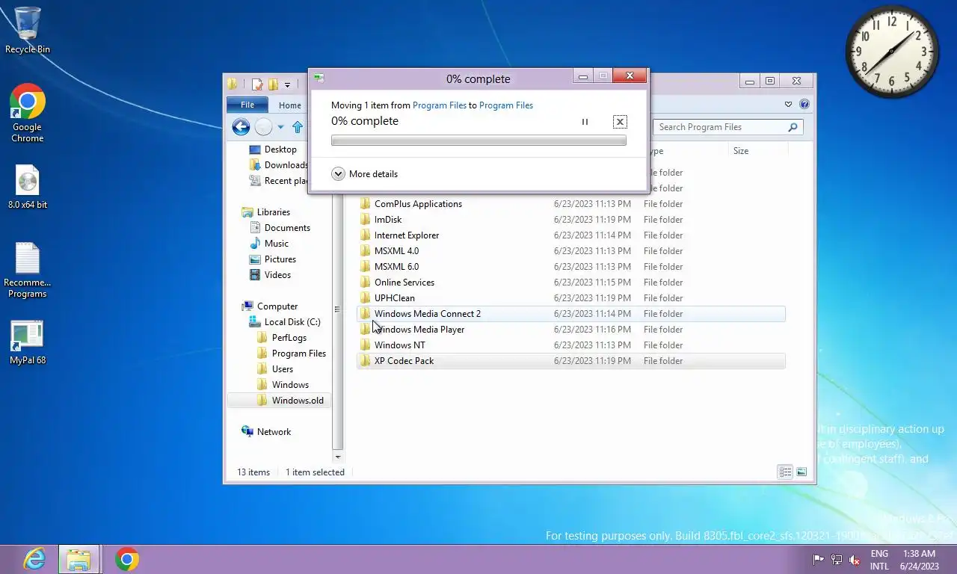The height and width of the screenshot is (574, 957).
Task: Open Internet Explorer from taskbar
Action: coord(34,559)
